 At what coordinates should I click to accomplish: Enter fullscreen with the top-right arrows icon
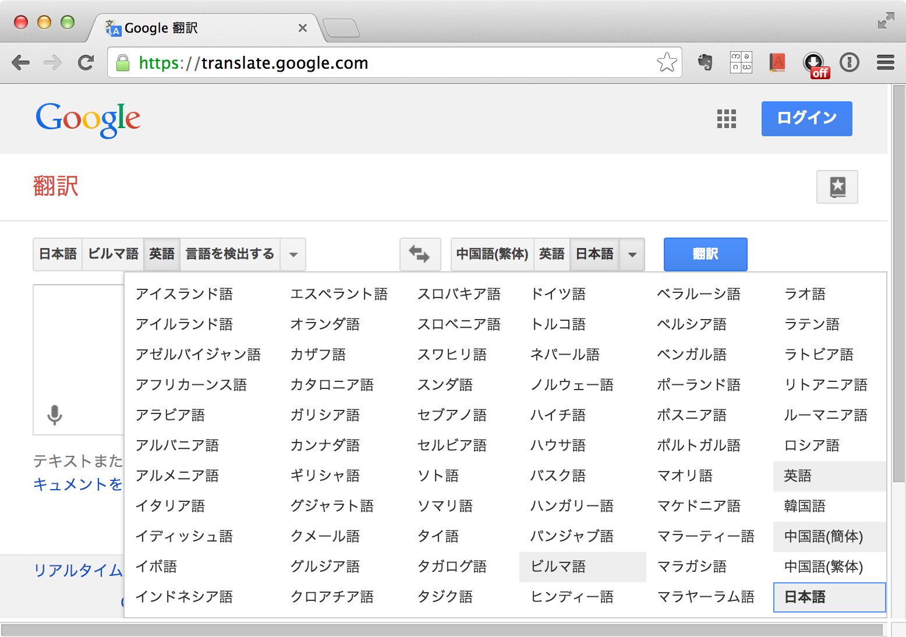pos(886,21)
